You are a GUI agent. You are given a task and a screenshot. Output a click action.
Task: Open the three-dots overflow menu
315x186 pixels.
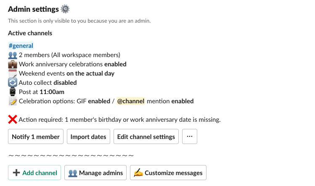pos(190,137)
